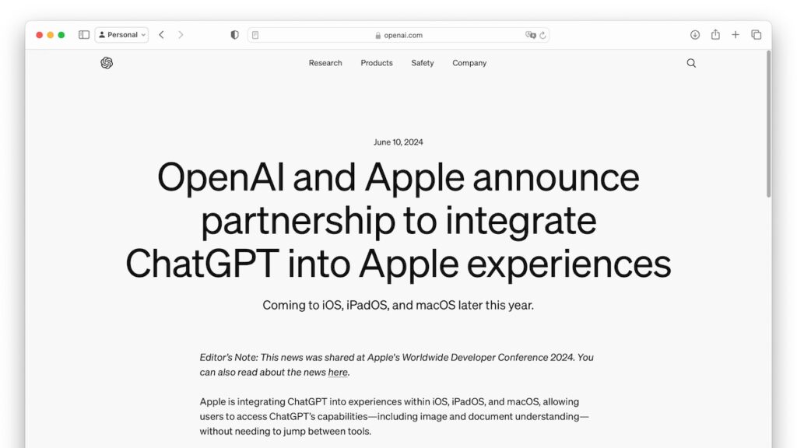Viewport: 797px width, 448px height.
Task: Click the forward navigation arrow
Action: (181, 34)
